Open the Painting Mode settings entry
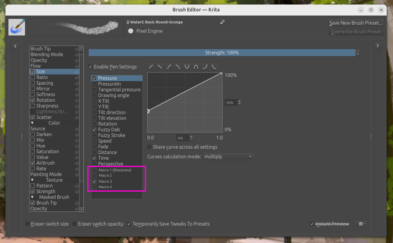The width and height of the screenshot is (393, 243). click(x=46, y=174)
